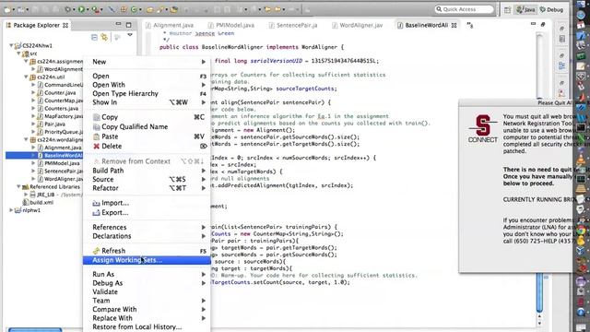Open the Refactor submenu
Image resolution: width=590 pixels, height=332 pixels.
tap(147, 188)
